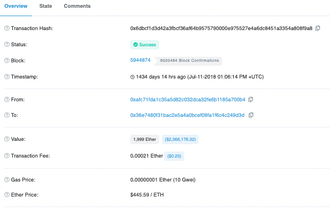Click help icon next to Ether Price
Viewport: 330px width, 211px height.
click(x=7, y=194)
